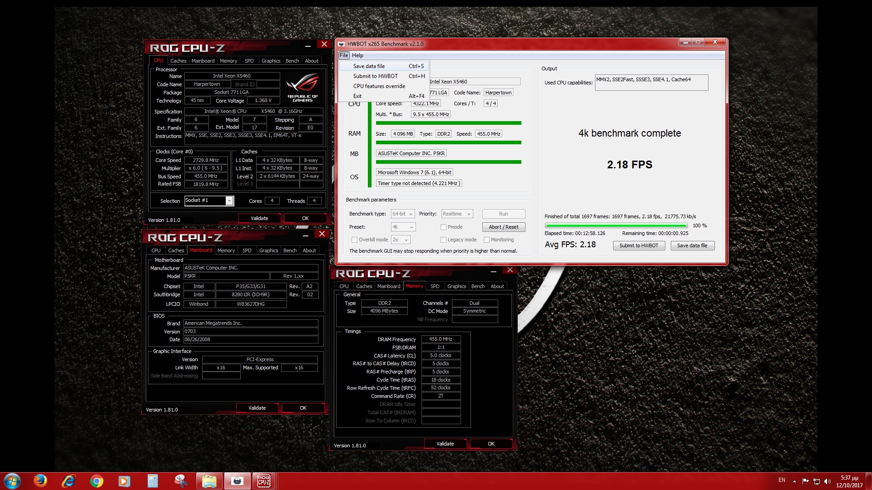
Task: Open the Socket #1 selection dropdown
Action: (209, 201)
